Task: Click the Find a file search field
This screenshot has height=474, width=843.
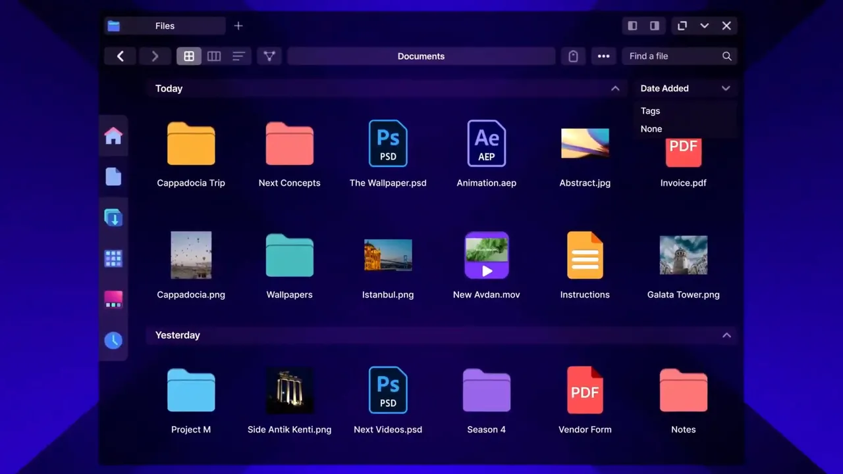Action: tap(672, 57)
